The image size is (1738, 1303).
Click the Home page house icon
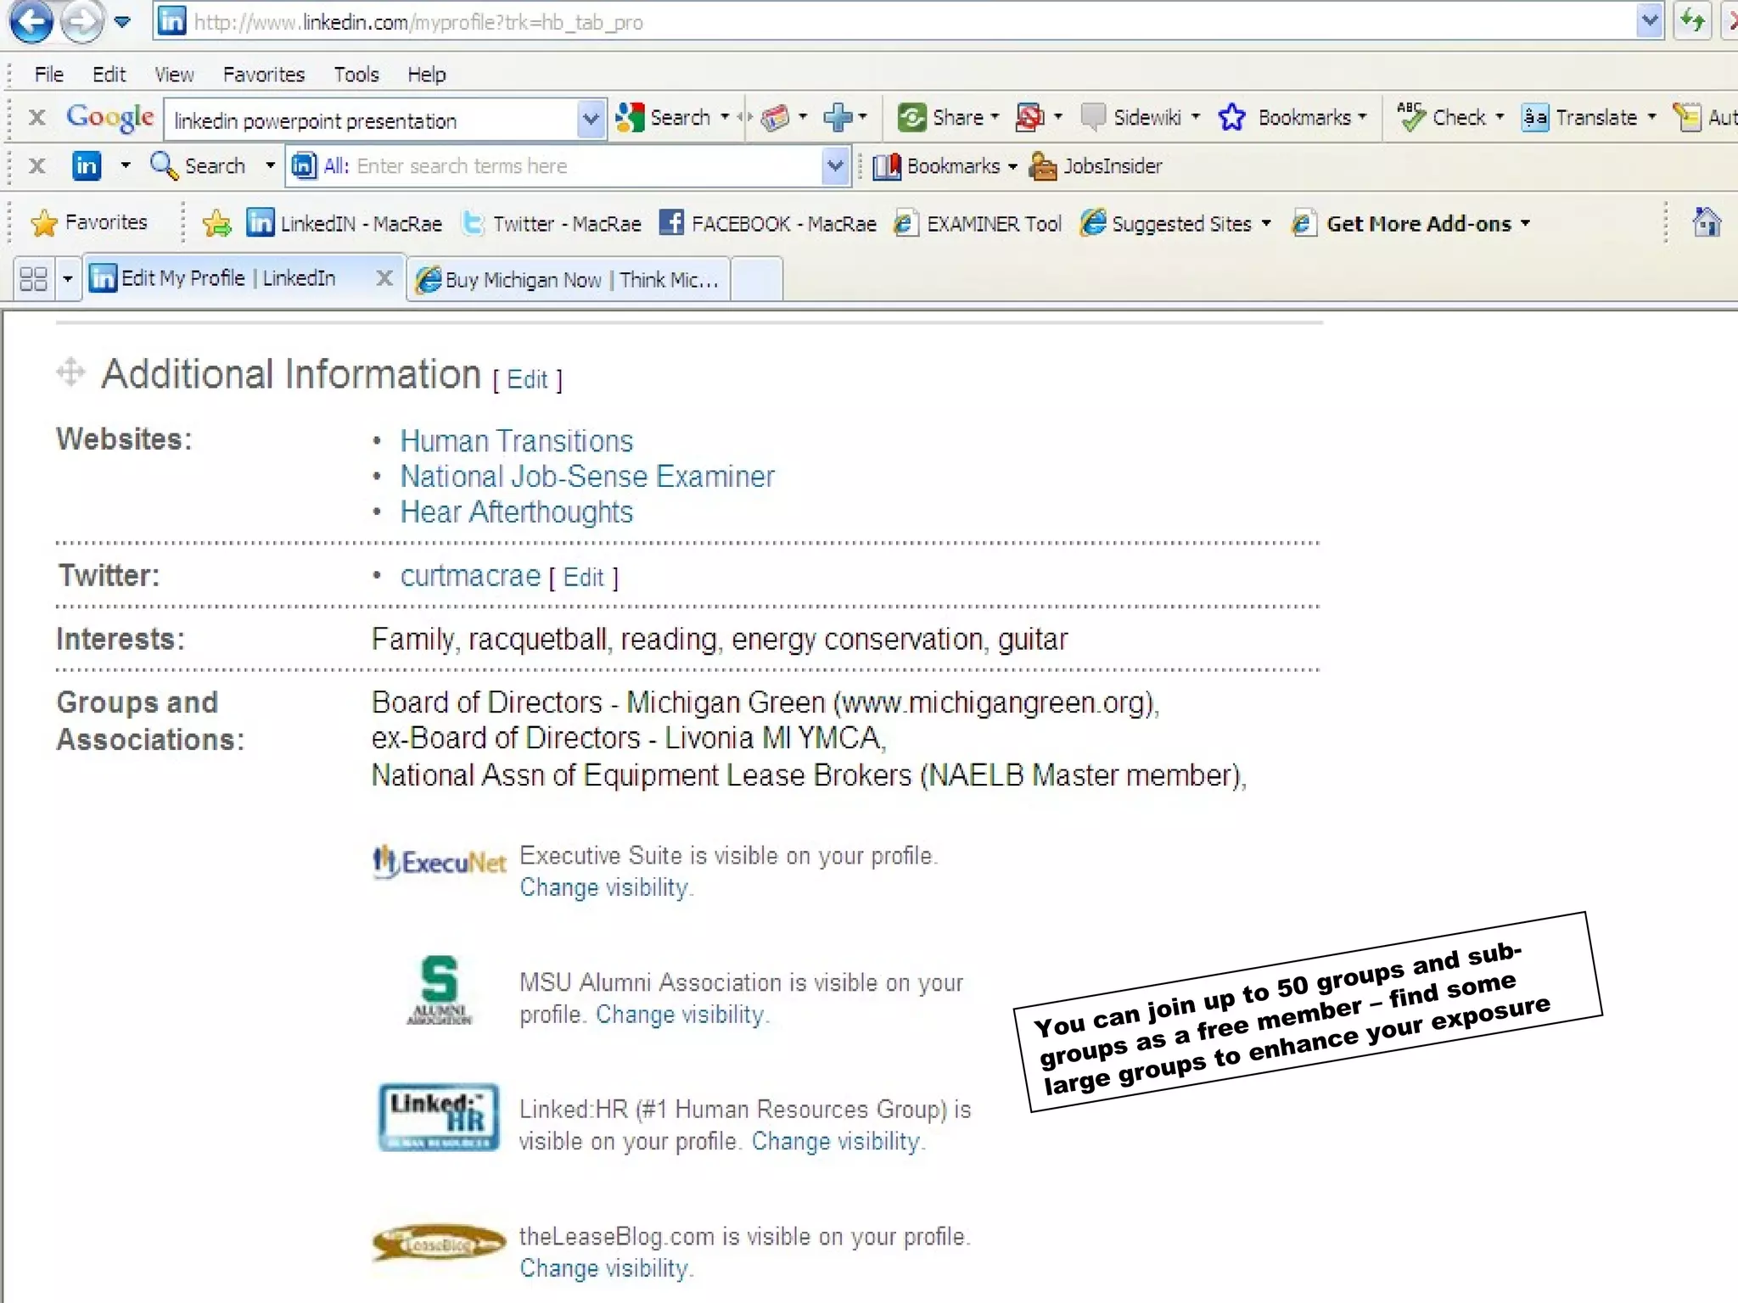(1706, 222)
